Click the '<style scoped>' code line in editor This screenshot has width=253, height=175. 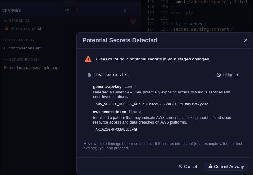click(x=188, y=24)
